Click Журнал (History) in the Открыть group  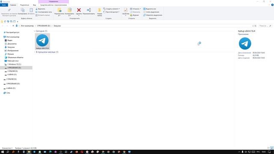pyautogui.click(x=134, y=15)
